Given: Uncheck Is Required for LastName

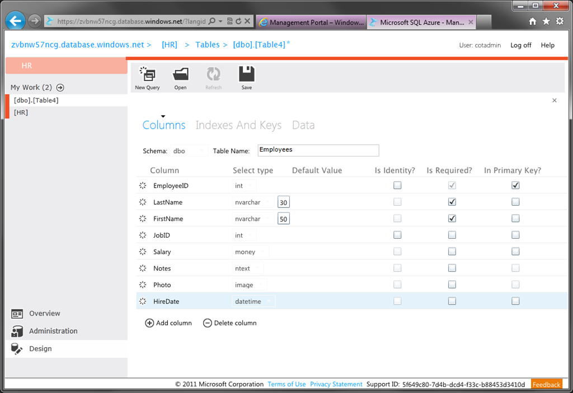Looking at the screenshot, I should pyautogui.click(x=452, y=202).
